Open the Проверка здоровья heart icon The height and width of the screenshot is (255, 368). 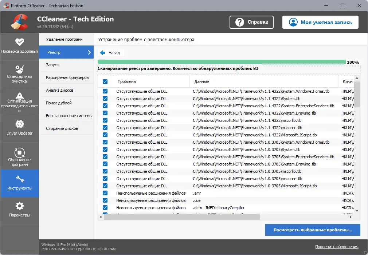[x=20, y=42]
